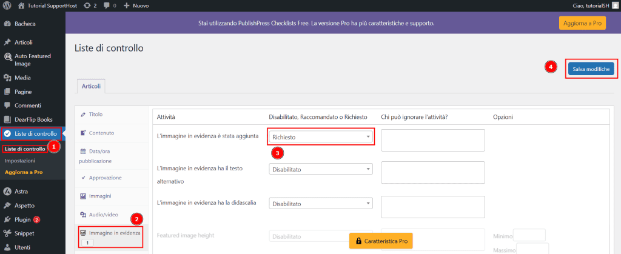Open the comments bubble icon in admin bar
This screenshot has width=621, height=254.
point(107,5)
